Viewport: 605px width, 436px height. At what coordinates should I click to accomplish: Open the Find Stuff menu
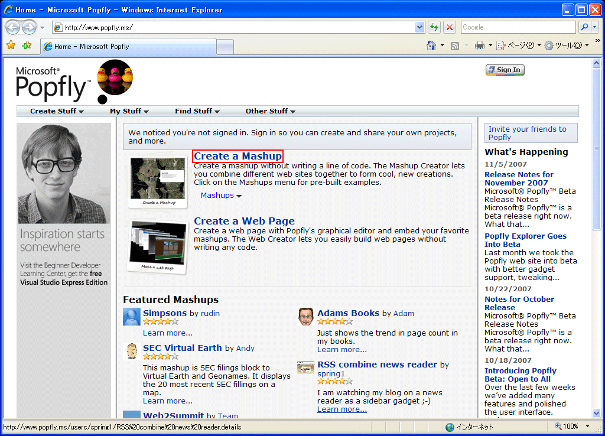[x=197, y=111]
